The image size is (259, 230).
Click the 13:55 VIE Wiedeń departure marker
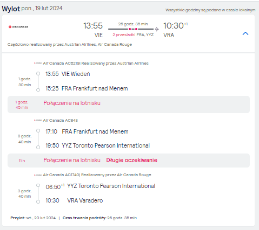[38, 74]
